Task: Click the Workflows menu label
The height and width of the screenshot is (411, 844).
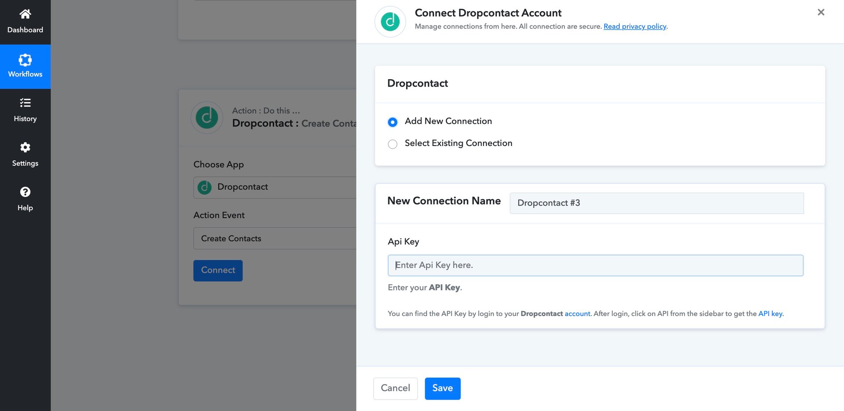Action: [x=25, y=74]
